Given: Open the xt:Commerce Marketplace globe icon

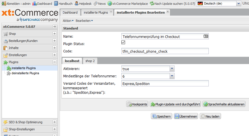Looking at the screenshot, I should click(110, 4).
